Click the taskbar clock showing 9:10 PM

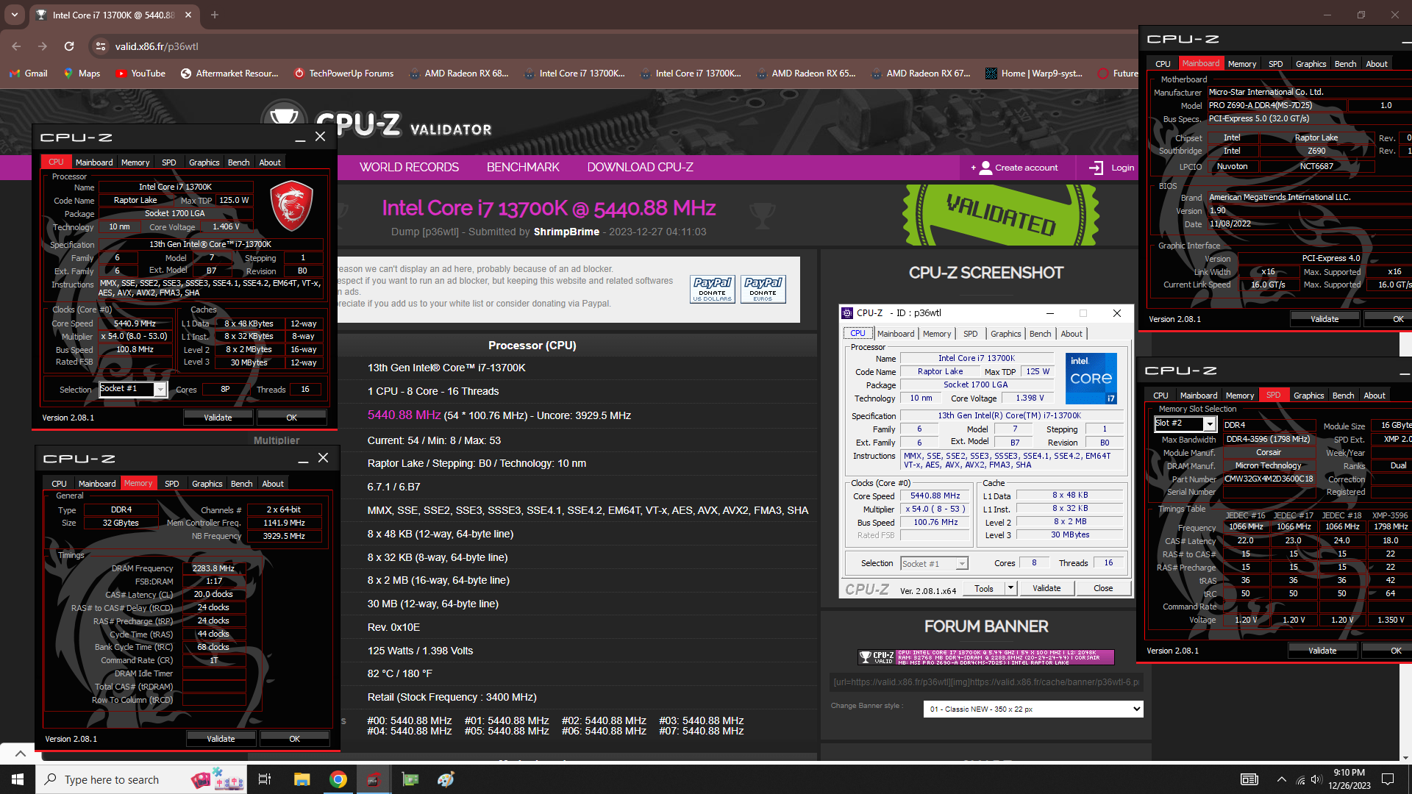[1349, 779]
